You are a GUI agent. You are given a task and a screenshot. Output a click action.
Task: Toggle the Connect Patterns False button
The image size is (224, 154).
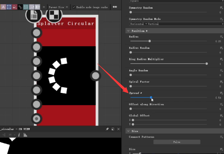(x=177, y=142)
